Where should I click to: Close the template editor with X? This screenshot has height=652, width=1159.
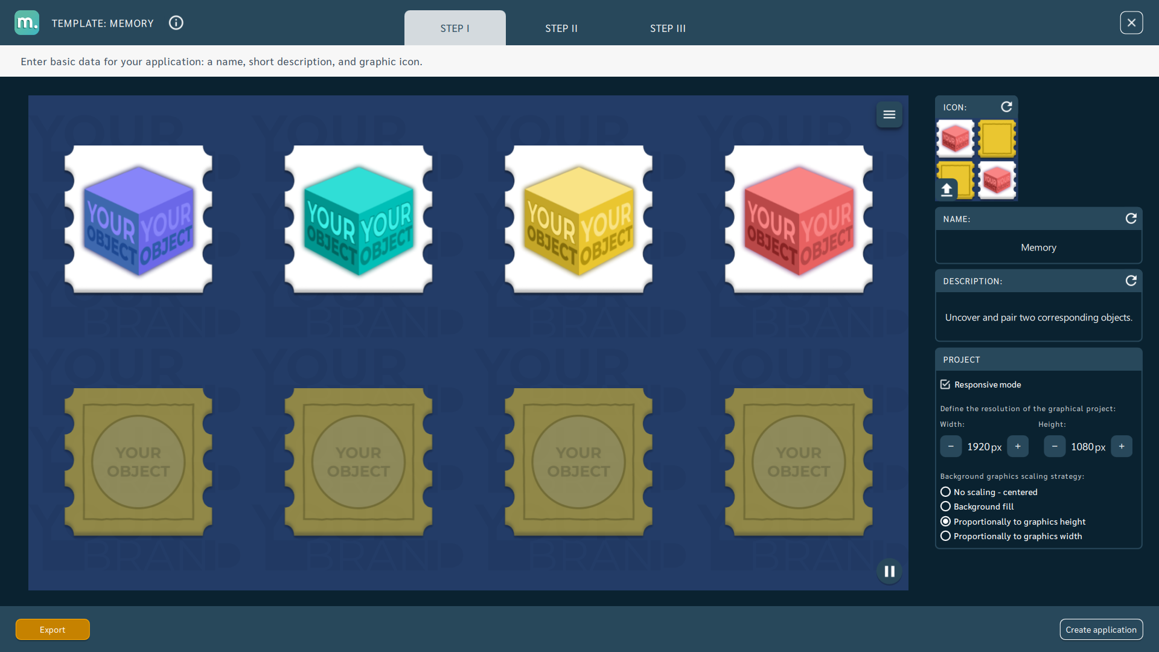(1131, 23)
